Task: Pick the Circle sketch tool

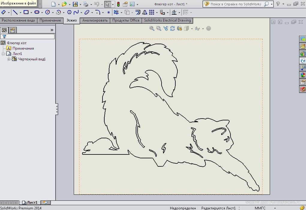Action: point(47,12)
